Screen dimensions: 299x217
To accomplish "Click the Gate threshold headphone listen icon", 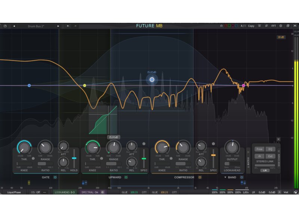I will 33,158.
